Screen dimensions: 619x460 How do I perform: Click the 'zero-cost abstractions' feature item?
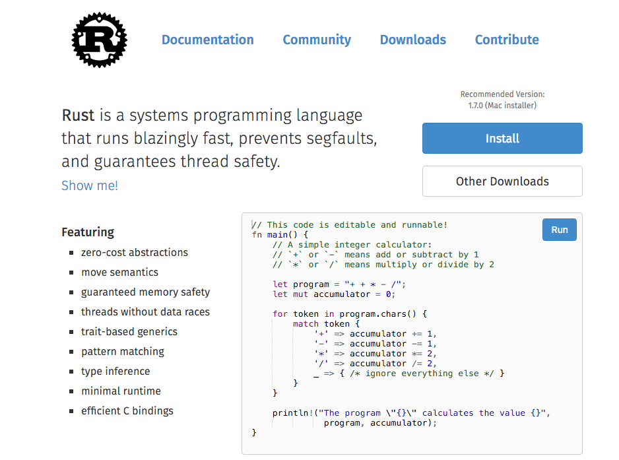(x=134, y=252)
